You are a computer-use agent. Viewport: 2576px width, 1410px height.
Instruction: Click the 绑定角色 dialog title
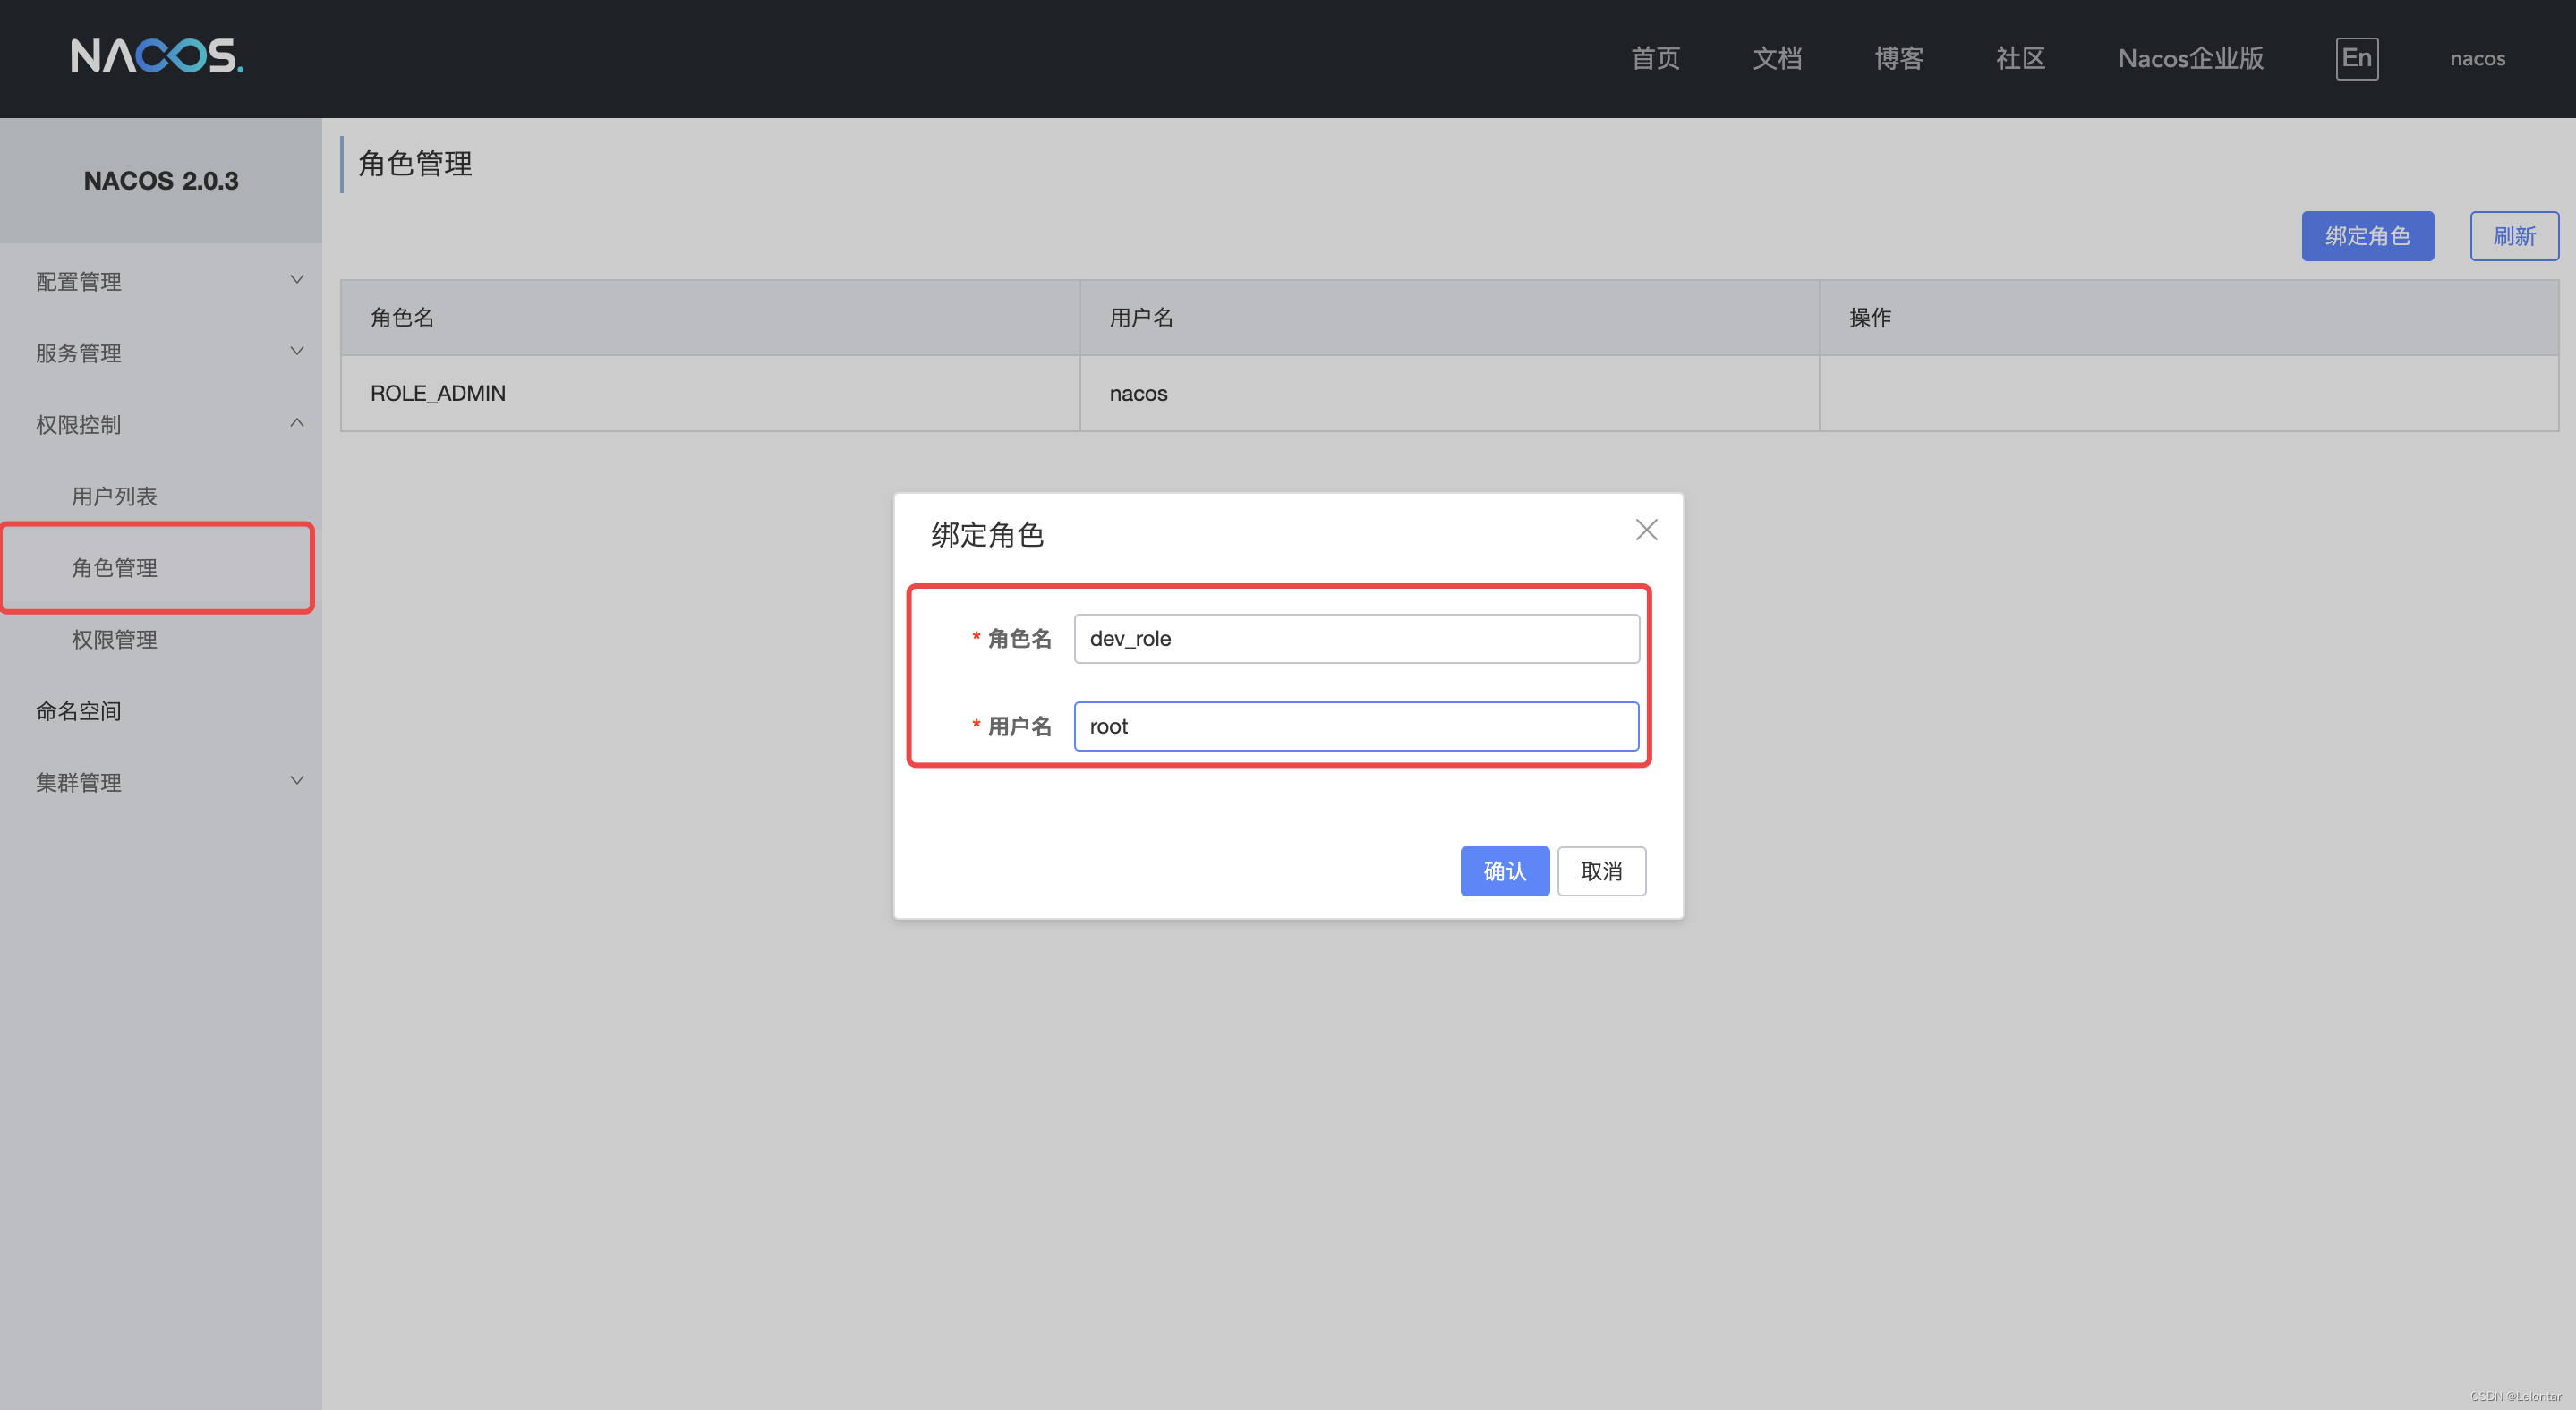(987, 535)
